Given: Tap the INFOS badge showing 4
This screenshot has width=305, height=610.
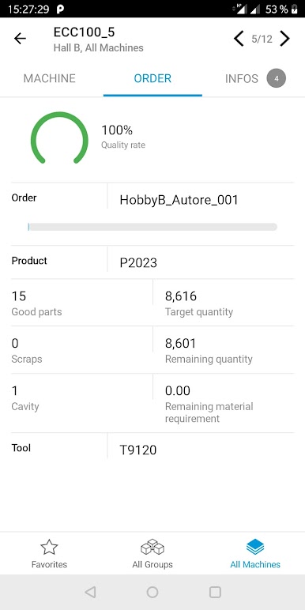Looking at the screenshot, I should [277, 78].
